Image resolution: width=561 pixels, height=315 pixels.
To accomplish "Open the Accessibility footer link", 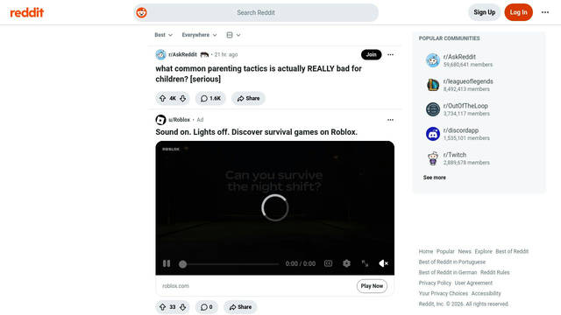I will click(x=486, y=293).
